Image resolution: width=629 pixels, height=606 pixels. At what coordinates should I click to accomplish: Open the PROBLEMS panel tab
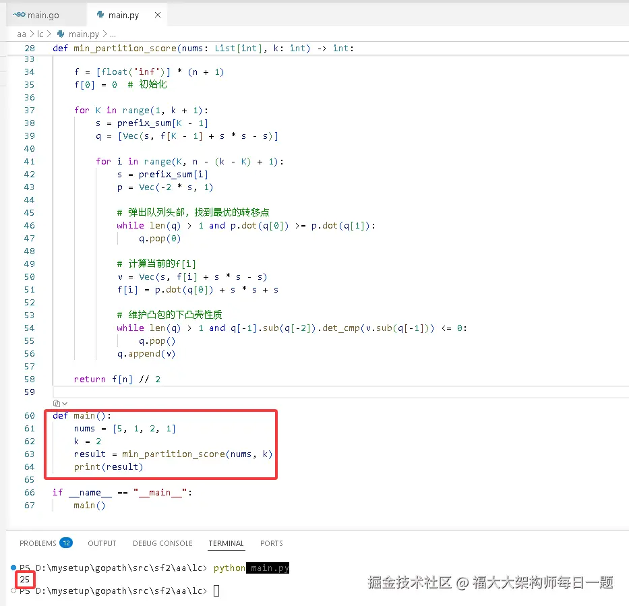coord(38,543)
